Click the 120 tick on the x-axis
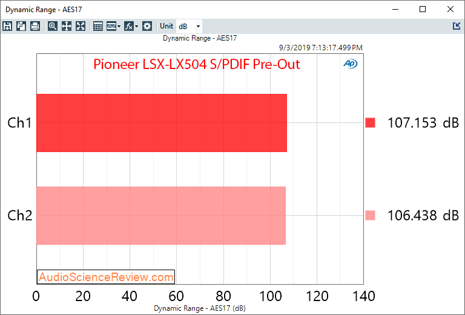Viewport: 465px width, 315px height. click(317, 296)
